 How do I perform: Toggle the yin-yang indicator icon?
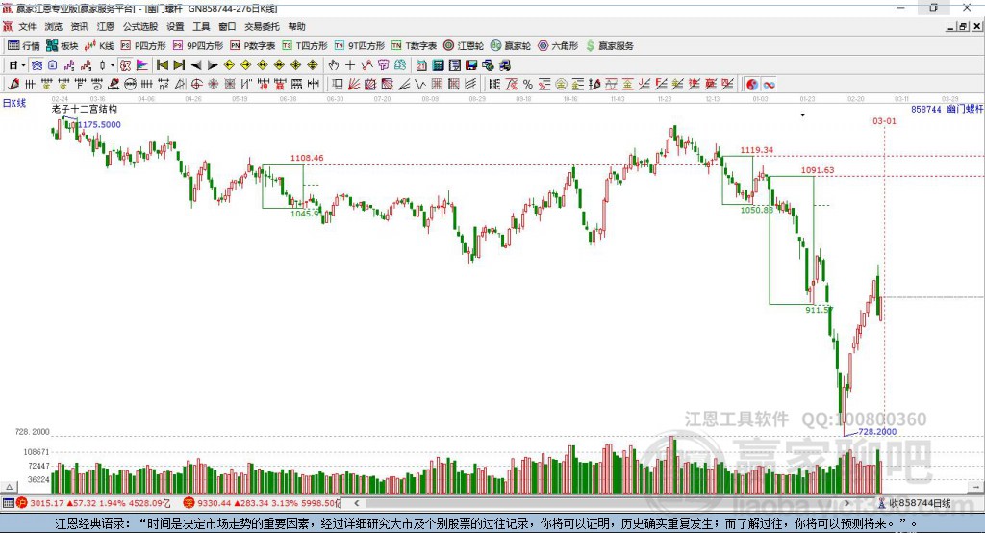click(x=752, y=85)
